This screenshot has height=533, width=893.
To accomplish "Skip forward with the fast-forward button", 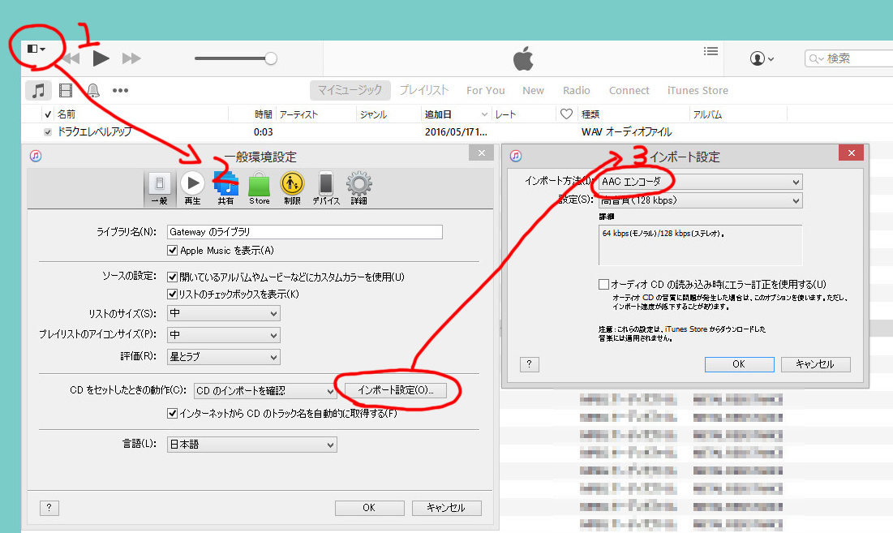I will [131, 58].
